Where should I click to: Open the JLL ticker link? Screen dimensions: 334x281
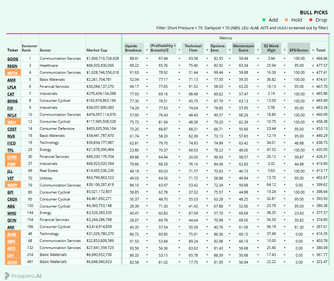(10, 171)
